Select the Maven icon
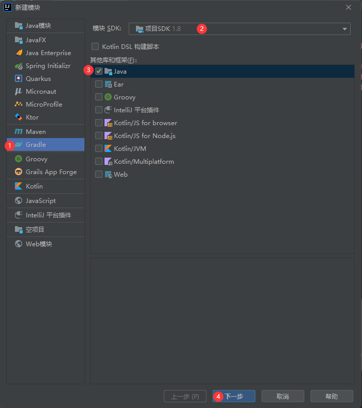The height and width of the screenshot is (408, 362). click(x=19, y=132)
